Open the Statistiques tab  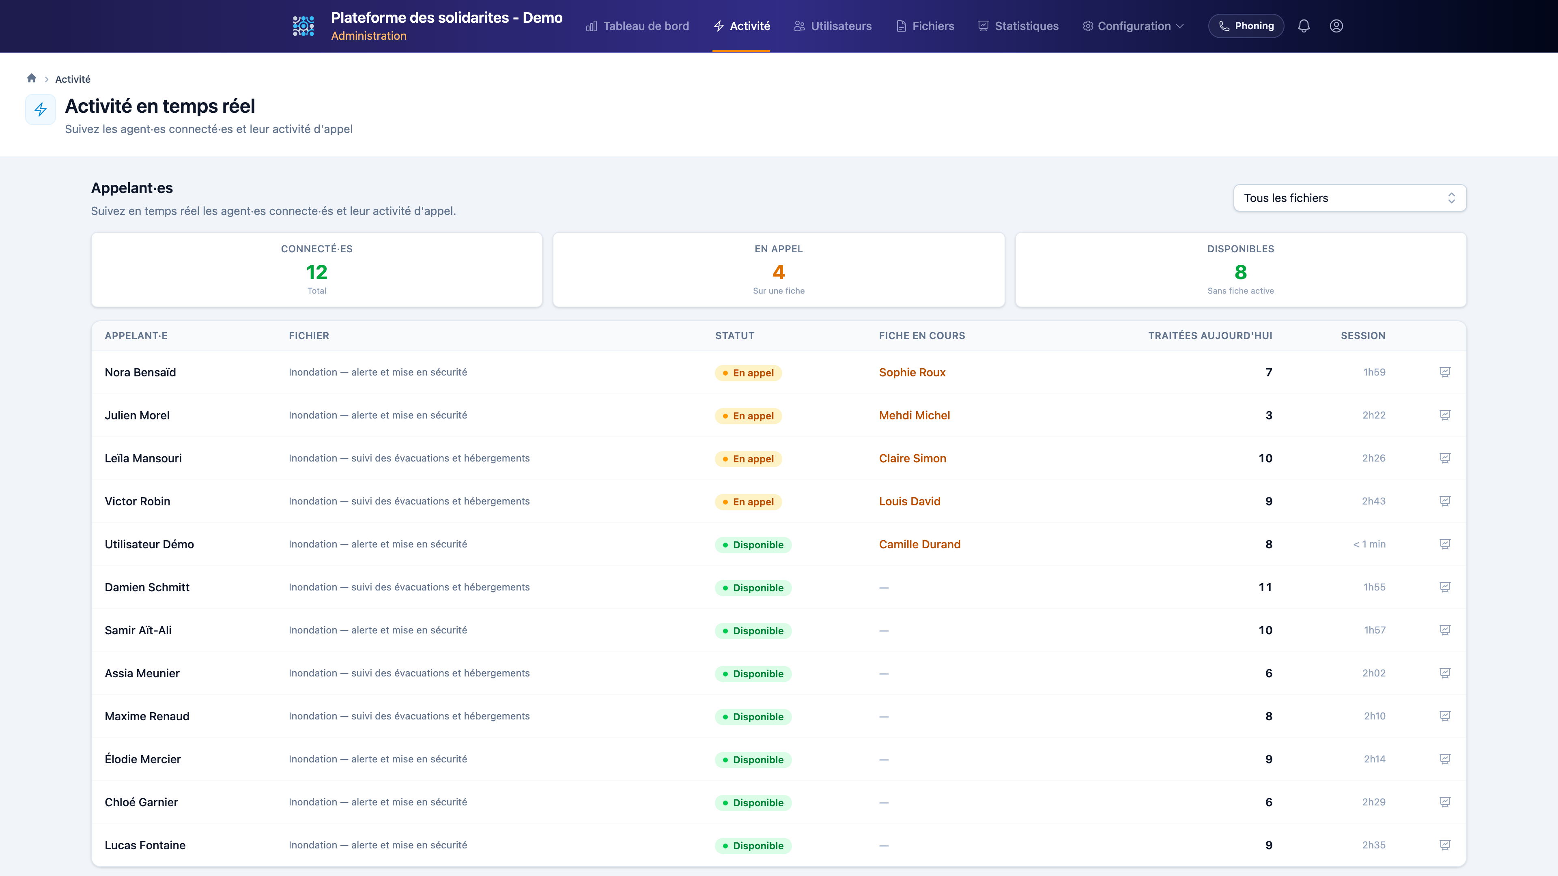click(x=1018, y=26)
